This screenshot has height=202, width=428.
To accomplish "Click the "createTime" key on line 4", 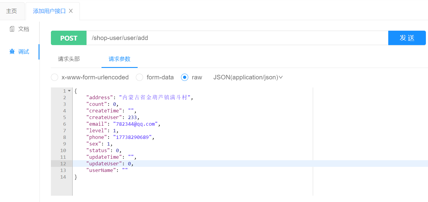I will tap(104, 111).
